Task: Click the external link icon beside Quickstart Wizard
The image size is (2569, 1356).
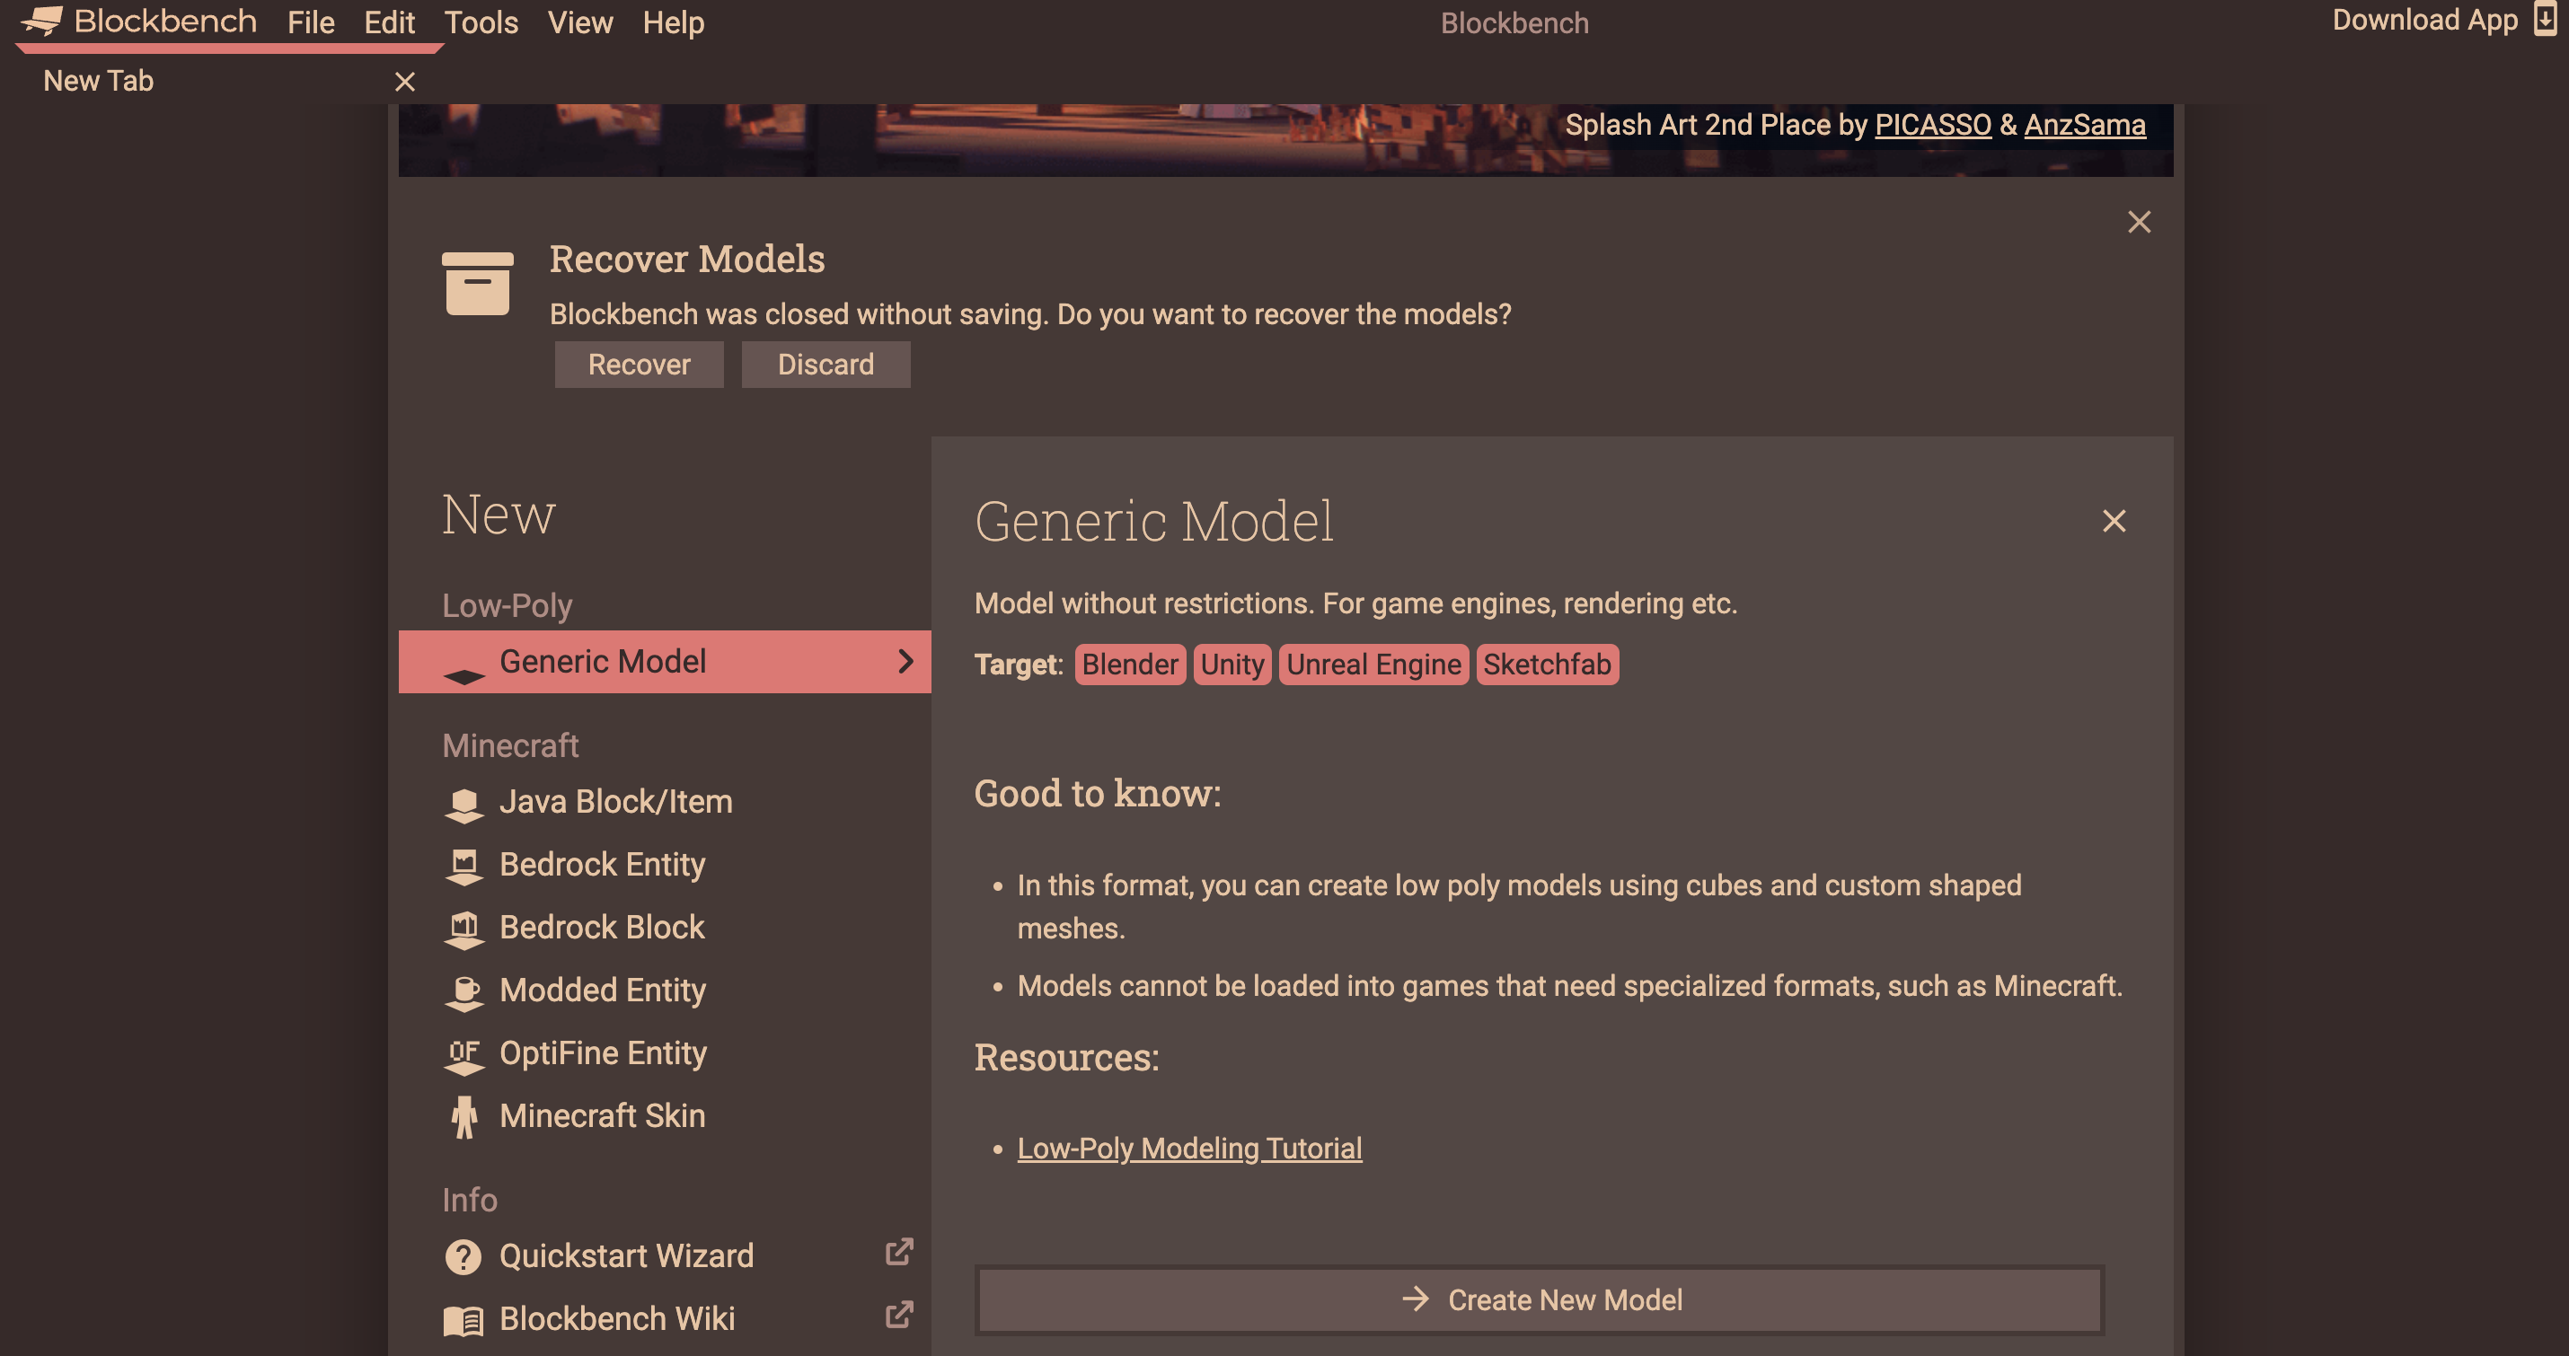Action: tap(897, 1253)
